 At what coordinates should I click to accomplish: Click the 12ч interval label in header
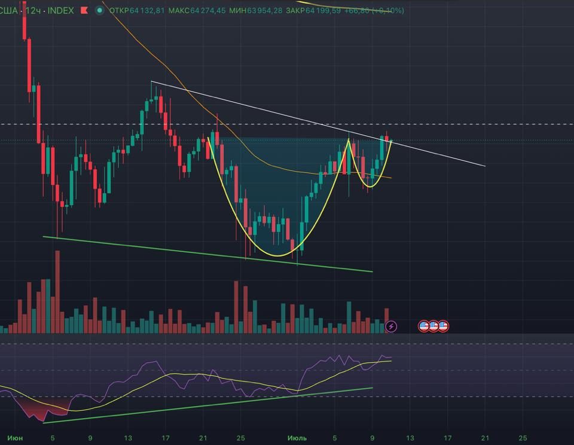(32, 11)
